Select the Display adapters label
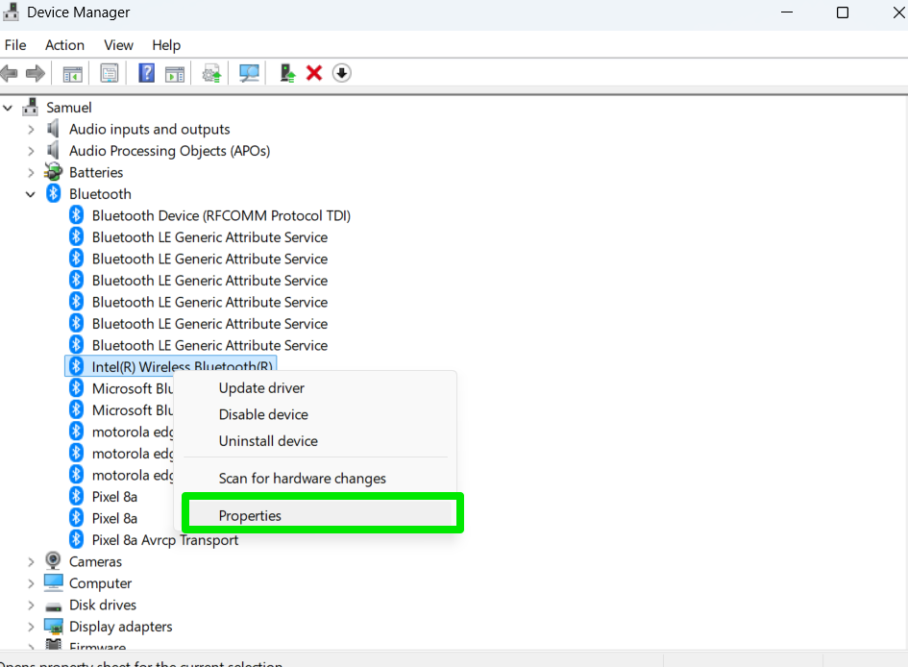This screenshot has height=667, width=908. tap(120, 627)
